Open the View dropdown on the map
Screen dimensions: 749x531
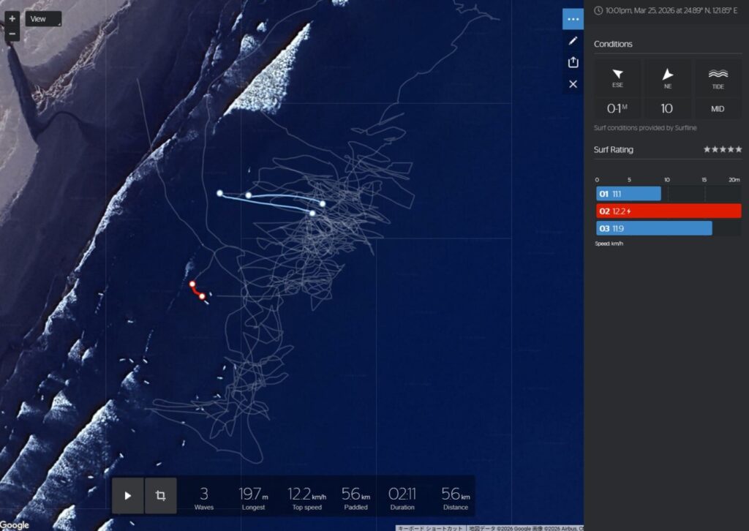tap(43, 19)
